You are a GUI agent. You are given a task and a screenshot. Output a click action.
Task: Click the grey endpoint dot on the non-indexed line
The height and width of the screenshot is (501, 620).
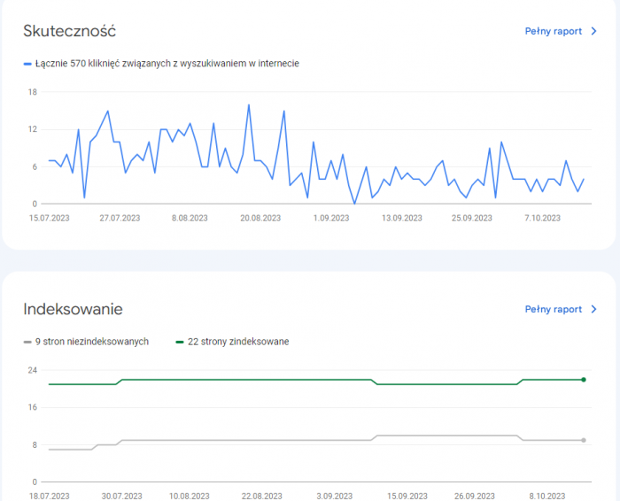click(584, 440)
